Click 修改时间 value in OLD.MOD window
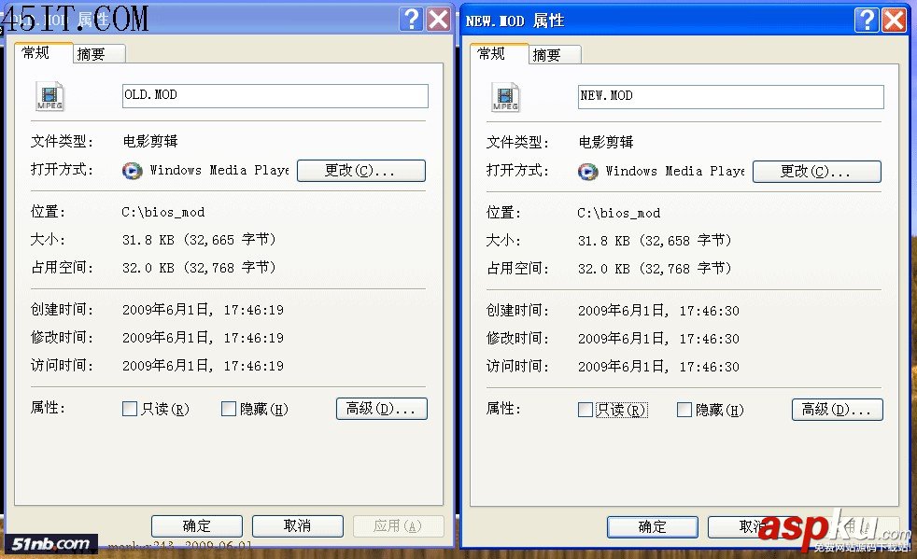The image size is (917, 559). click(203, 338)
